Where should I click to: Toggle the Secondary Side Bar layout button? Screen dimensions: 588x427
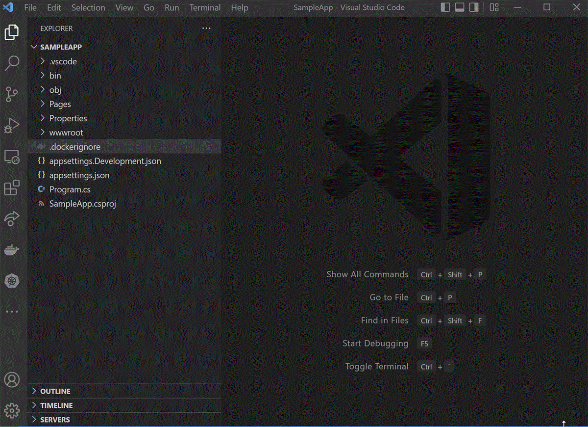[474, 7]
